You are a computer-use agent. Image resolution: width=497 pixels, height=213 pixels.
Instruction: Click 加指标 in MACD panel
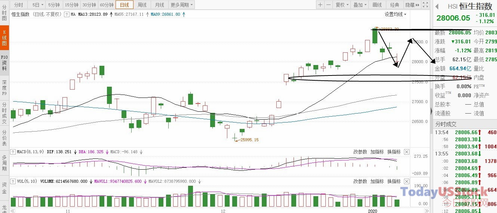(x=377, y=152)
